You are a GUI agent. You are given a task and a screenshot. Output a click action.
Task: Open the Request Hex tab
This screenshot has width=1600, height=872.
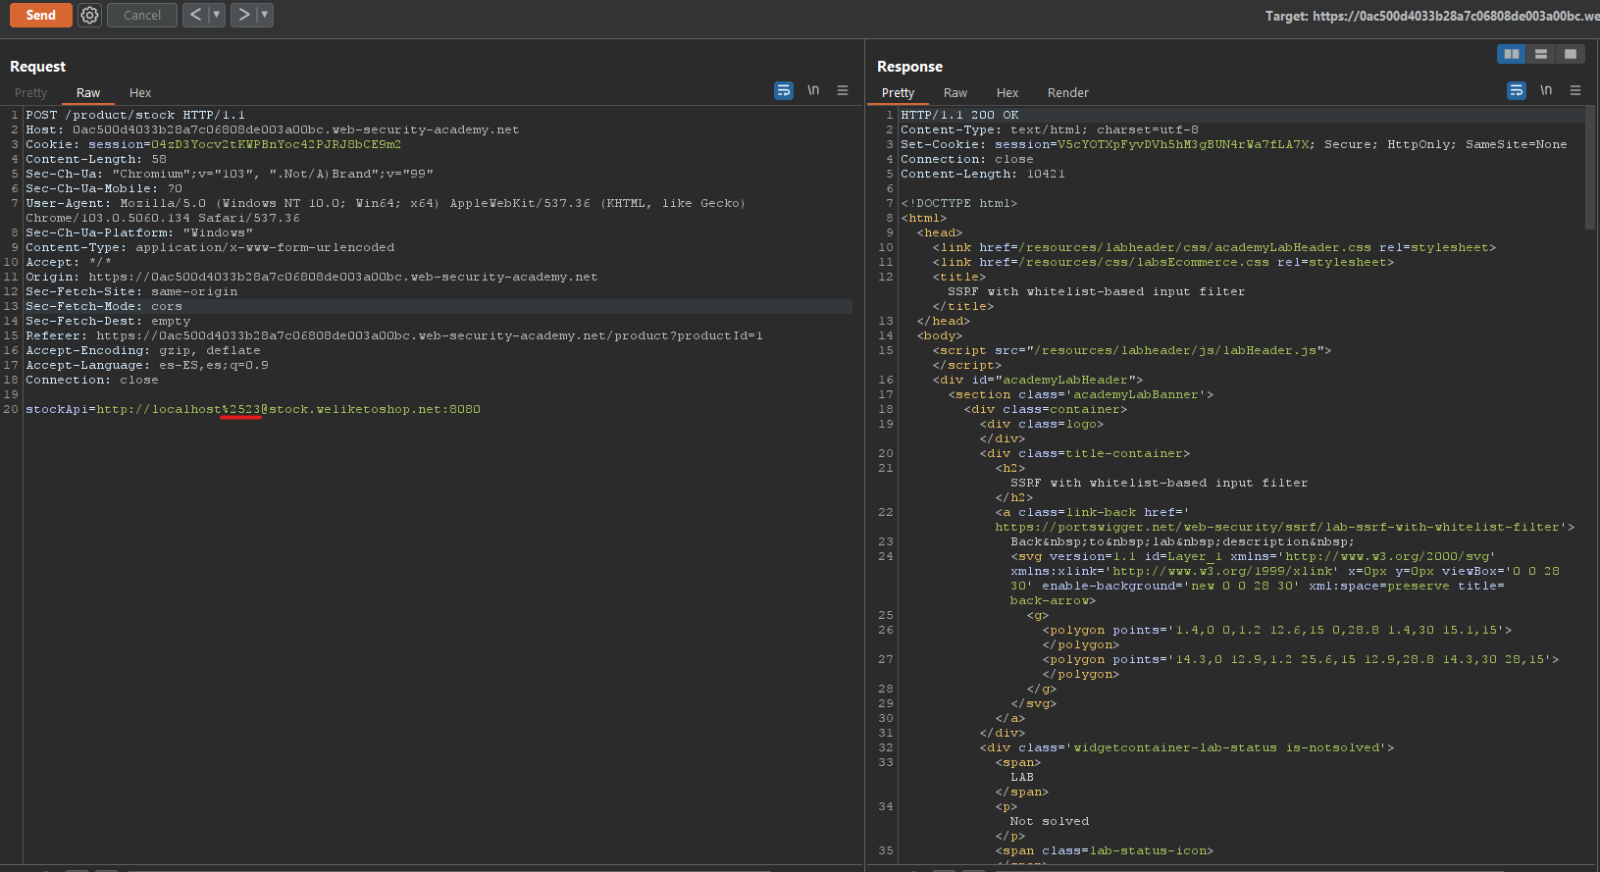point(140,92)
